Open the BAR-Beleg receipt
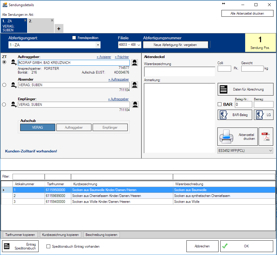This screenshot has width=277, height=255. pos(235,115)
